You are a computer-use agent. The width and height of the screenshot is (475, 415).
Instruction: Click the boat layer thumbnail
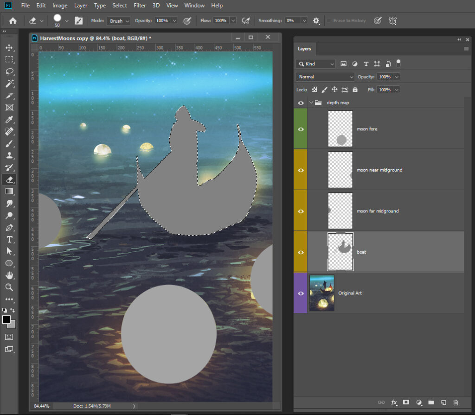(340, 252)
